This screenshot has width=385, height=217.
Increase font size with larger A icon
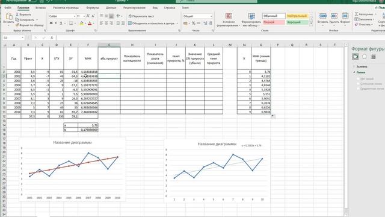[x=88, y=16]
